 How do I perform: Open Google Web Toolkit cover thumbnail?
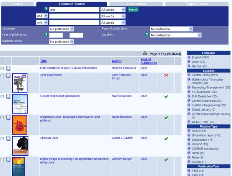20,104
